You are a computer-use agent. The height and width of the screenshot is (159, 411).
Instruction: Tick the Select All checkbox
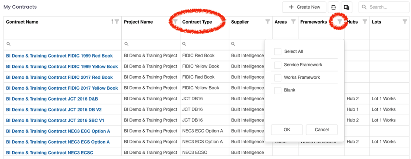coord(278,52)
